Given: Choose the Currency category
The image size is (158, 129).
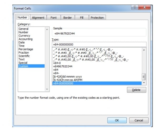Looking at the screenshot, I should coord(31,36).
